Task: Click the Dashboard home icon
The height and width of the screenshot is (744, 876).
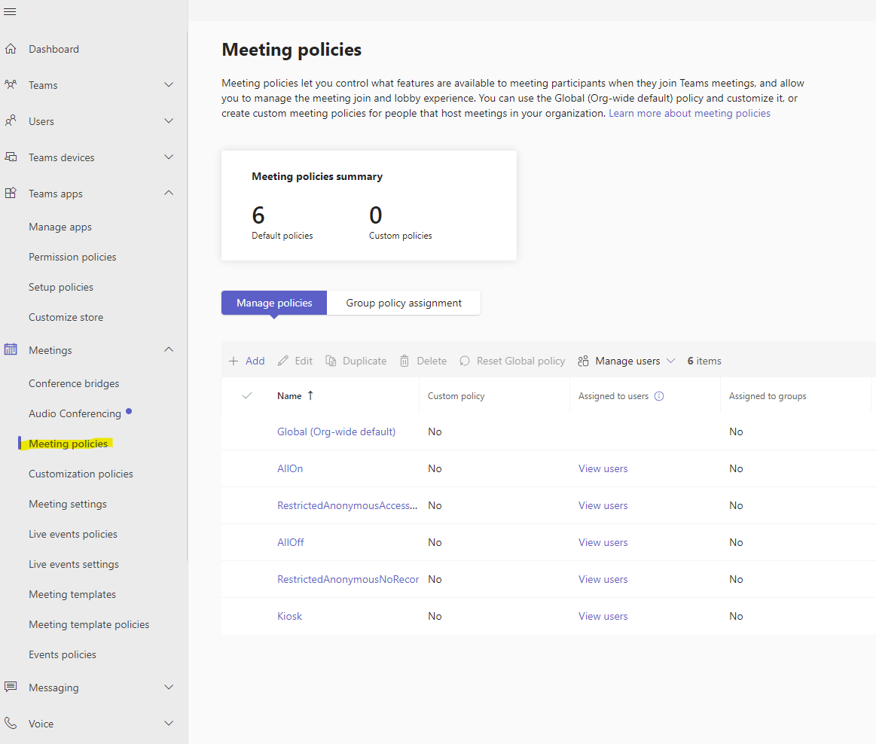Action: point(11,49)
